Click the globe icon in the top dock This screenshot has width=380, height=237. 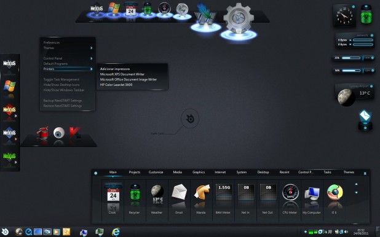coord(182,10)
